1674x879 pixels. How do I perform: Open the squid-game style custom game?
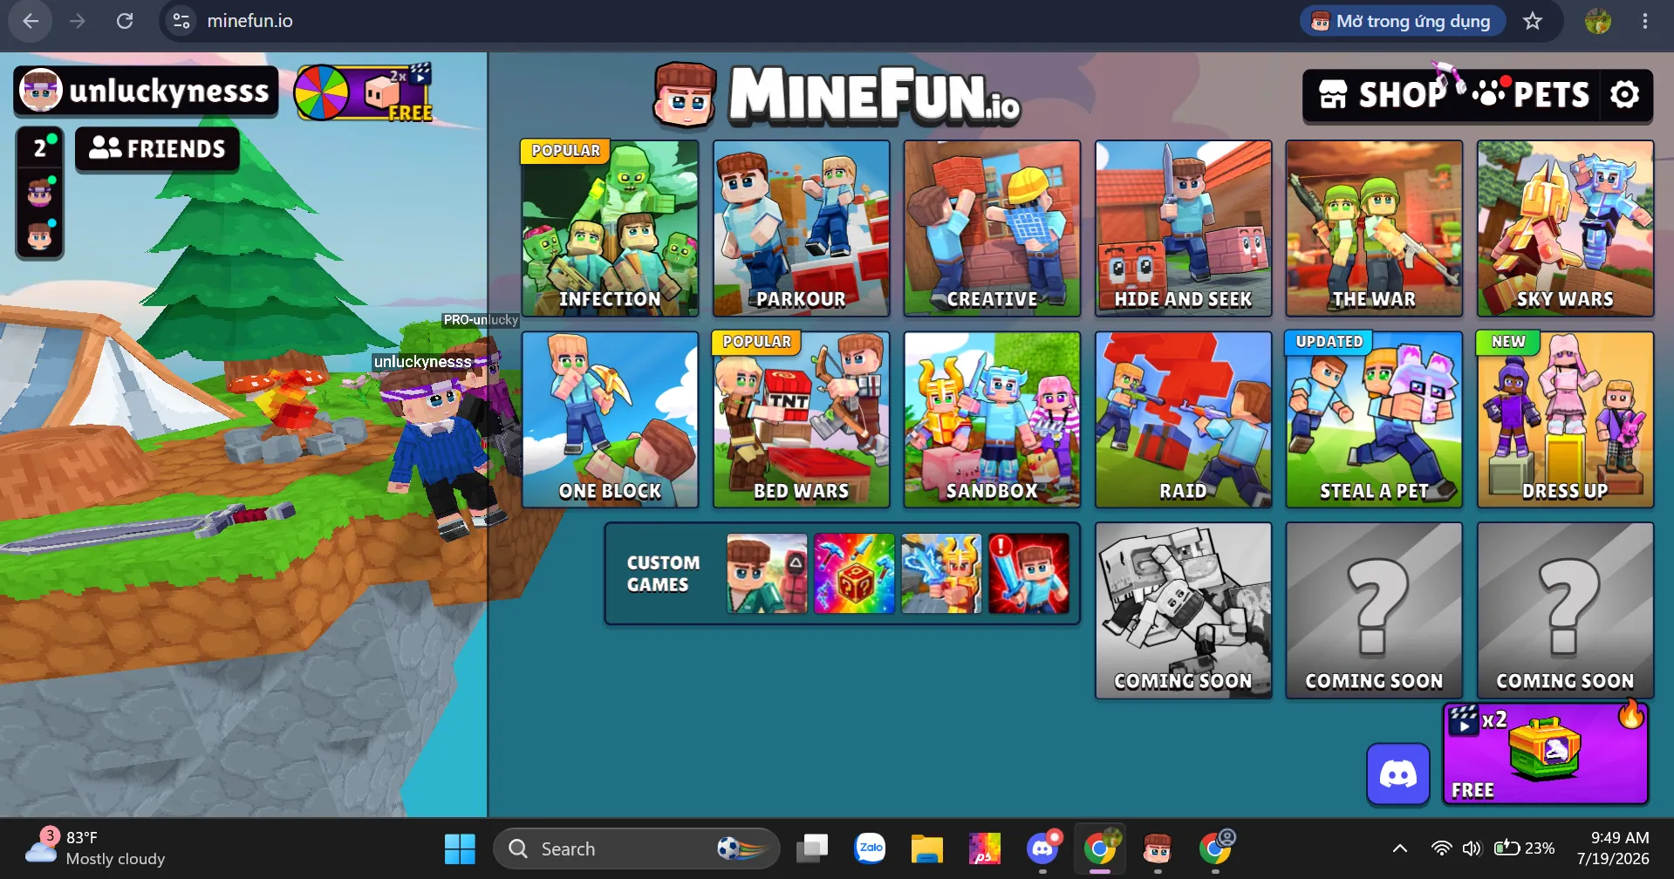(x=767, y=574)
